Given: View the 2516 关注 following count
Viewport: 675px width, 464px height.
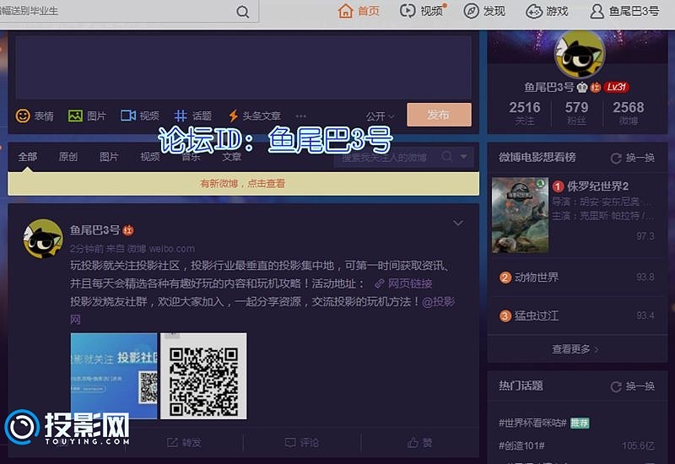Looking at the screenshot, I should (x=524, y=113).
